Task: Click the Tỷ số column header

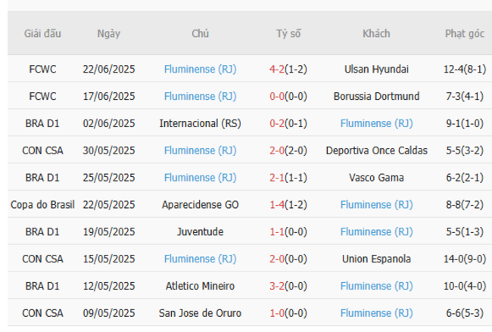Action: (288, 34)
